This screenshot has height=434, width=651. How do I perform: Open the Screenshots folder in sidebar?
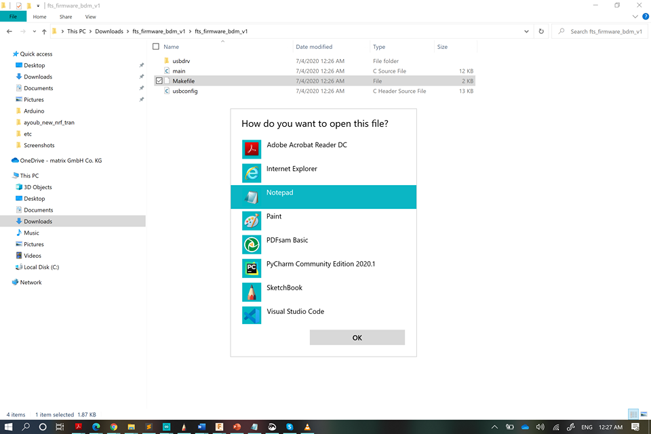coord(39,145)
